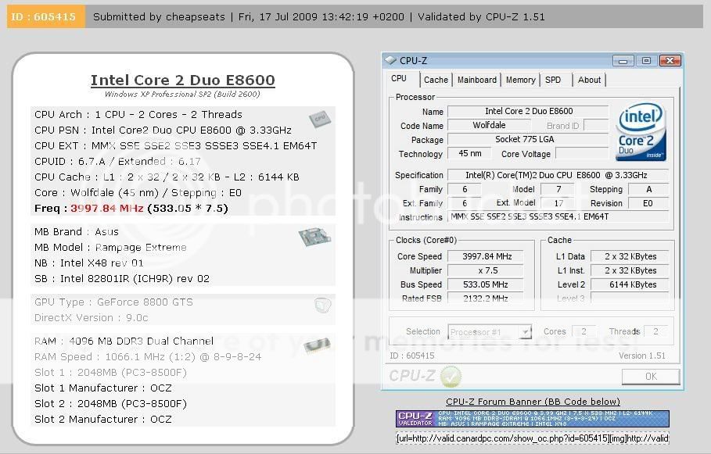
Task: Click the 'Slot 2 Manufacturer : OCZ' line
Action: tap(103, 420)
